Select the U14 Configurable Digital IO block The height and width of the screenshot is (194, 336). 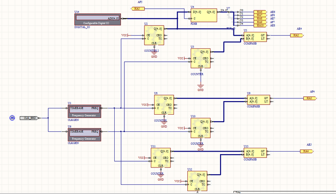(x=97, y=20)
